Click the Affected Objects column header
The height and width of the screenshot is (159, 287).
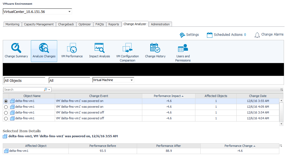(216, 96)
